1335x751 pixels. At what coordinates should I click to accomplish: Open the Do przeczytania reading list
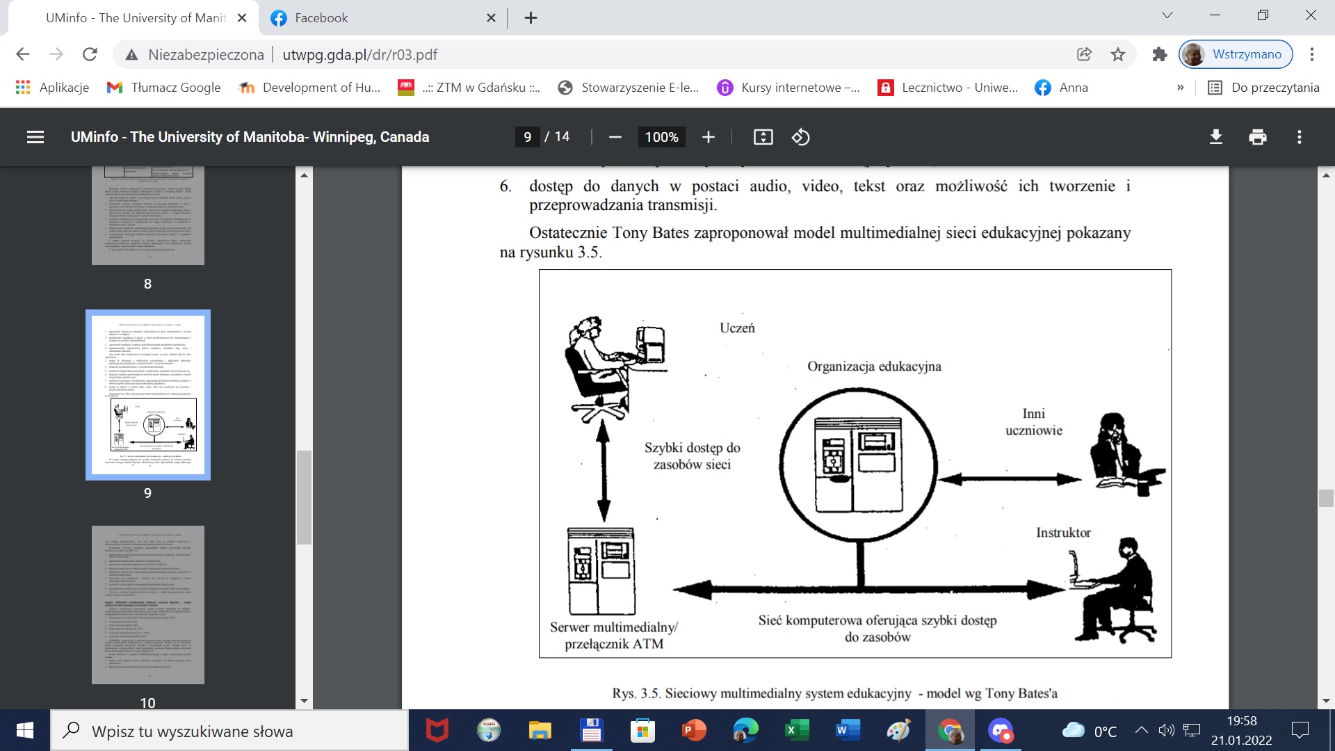[x=1263, y=88]
